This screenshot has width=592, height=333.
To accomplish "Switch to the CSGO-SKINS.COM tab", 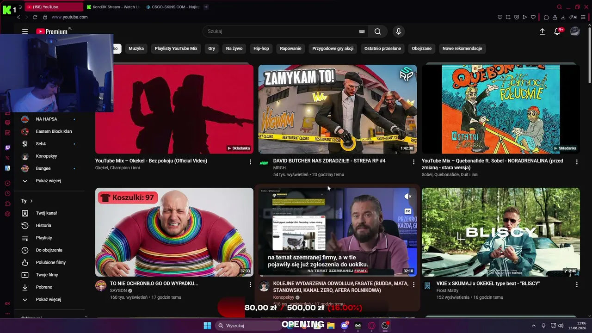I will pyautogui.click(x=173, y=7).
